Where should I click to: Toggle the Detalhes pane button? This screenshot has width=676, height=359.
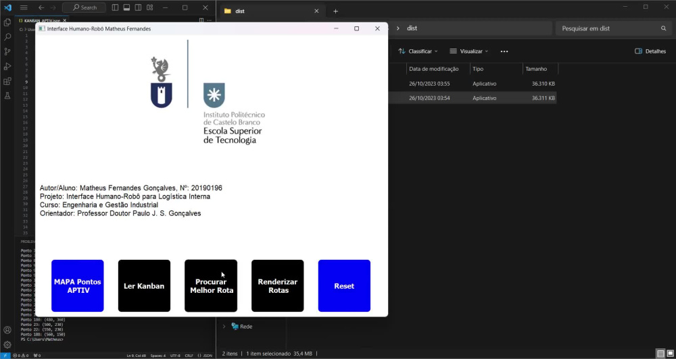click(650, 51)
